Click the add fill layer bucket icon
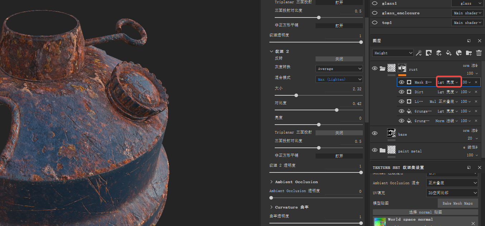This screenshot has width=485, height=226. pos(448,53)
